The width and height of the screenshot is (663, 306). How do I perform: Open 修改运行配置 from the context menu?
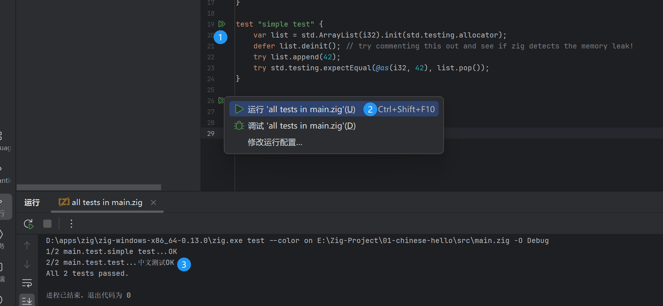pos(275,142)
